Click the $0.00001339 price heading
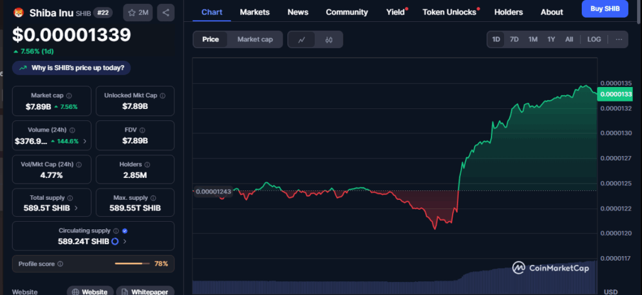Viewport: 642px width, 295px height. point(71,35)
